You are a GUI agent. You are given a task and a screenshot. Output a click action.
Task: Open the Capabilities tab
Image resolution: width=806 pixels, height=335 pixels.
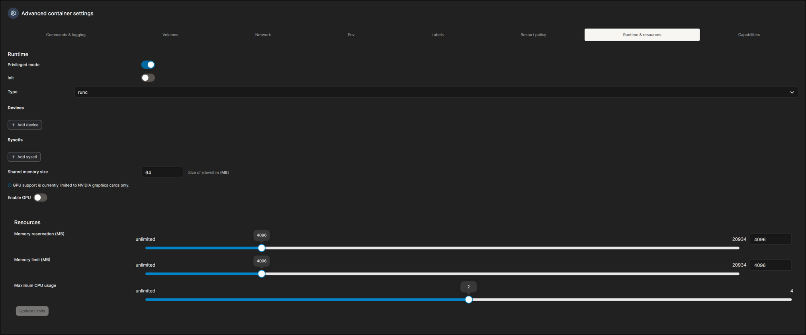tap(749, 35)
